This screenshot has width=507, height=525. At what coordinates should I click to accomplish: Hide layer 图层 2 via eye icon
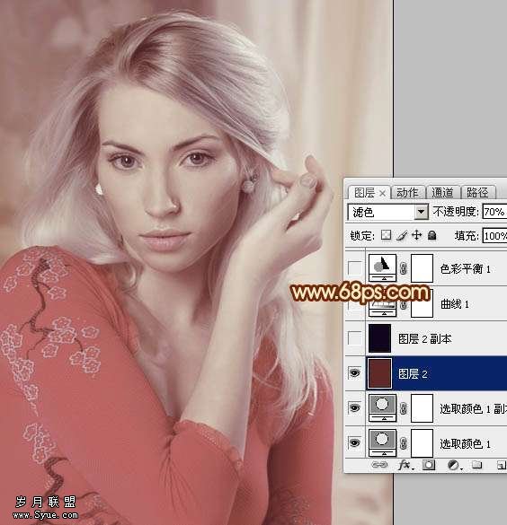pos(354,373)
